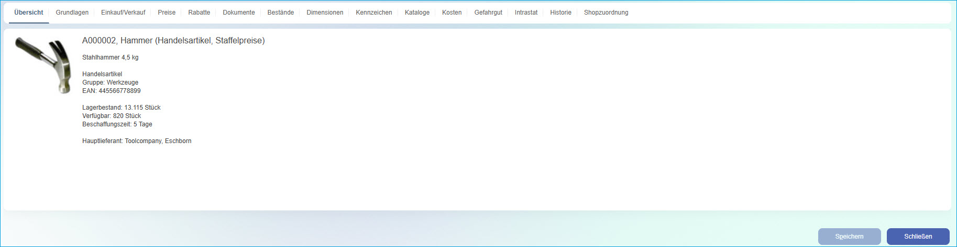The image size is (957, 247).
Task: Open the Preise tab
Action: pos(167,13)
